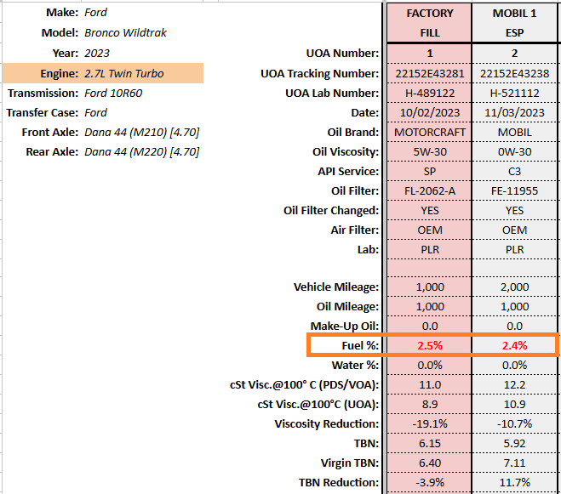Click the date cell 11/03/2023
This screenshot has width=561, height=494.
pyautogui.click(x=514, y=113)
